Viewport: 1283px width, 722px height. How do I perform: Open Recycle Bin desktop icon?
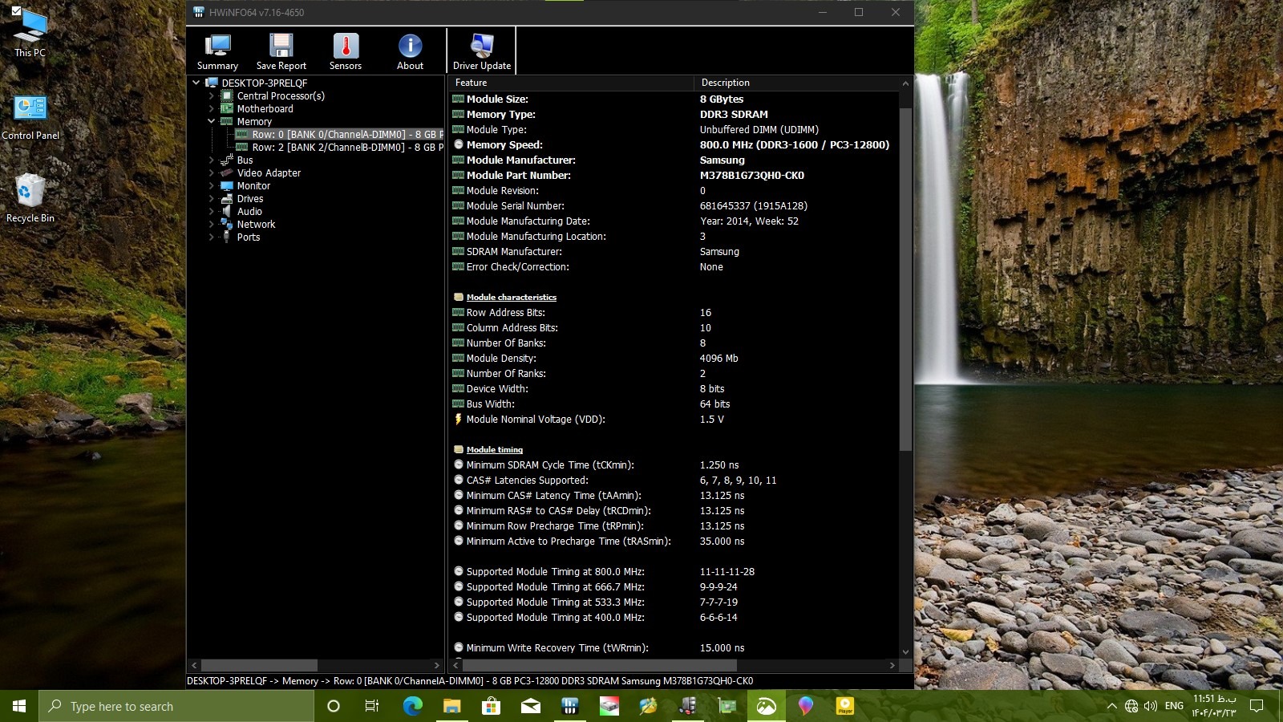click(x=30, y=198)
